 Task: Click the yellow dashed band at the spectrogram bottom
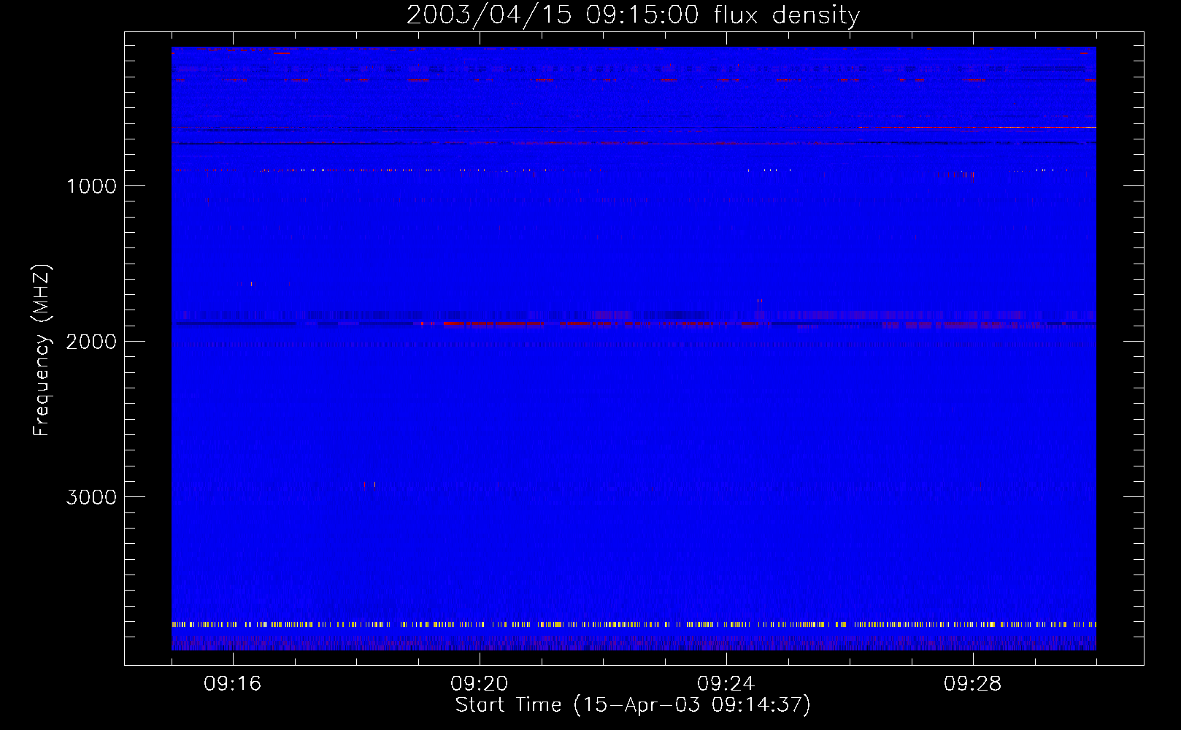(634, 625)
